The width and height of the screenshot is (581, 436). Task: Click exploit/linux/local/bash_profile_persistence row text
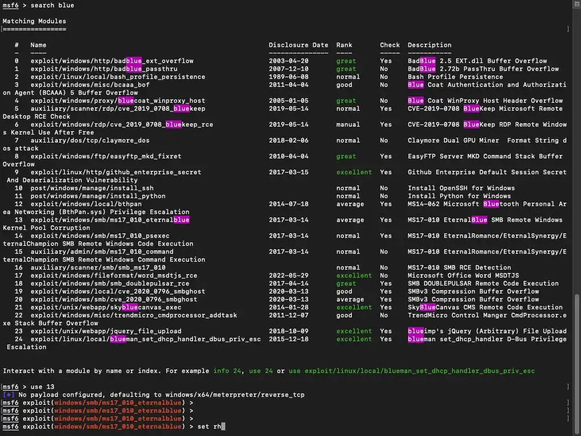click(x=118, y=77)
